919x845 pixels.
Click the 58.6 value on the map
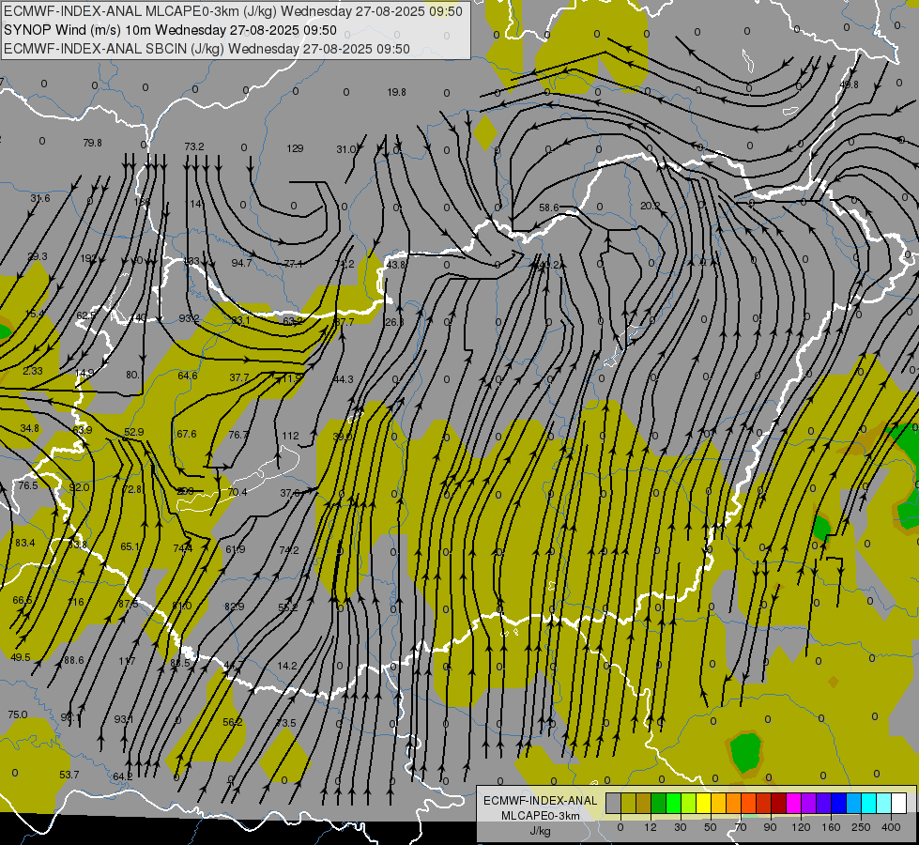pyautogui.click(x=548, y=207)
